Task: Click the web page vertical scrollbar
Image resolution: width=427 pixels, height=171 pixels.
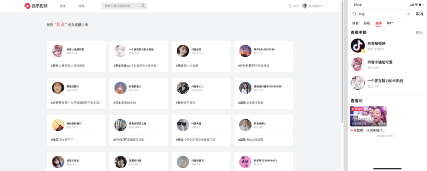Action: click(x=342, y=61)
